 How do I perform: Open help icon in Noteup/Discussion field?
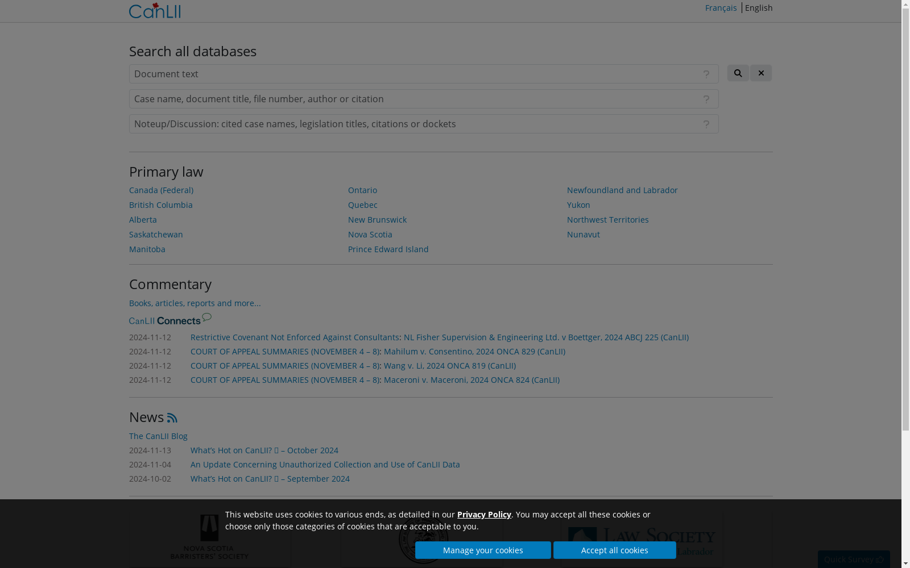click(706, 124)
